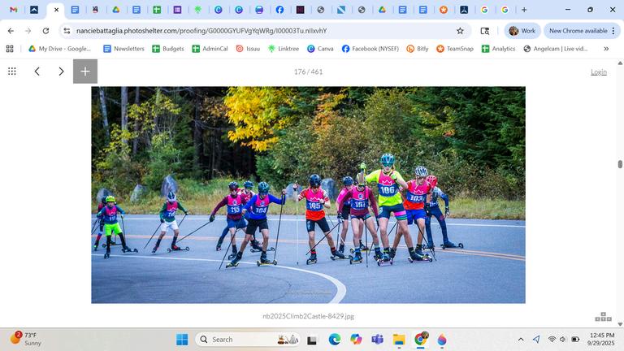Switch to the orange TeamSnap tab
The image size is (624, 351).
tap(444, 10)
